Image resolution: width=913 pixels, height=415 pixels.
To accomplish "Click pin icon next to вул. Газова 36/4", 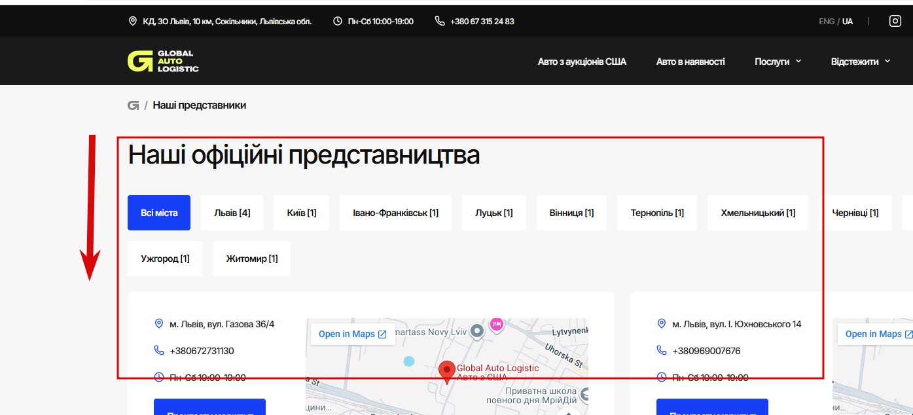I will pos(158,324).
